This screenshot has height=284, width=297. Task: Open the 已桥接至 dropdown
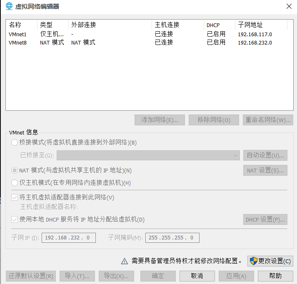click(x=148, y=155)
